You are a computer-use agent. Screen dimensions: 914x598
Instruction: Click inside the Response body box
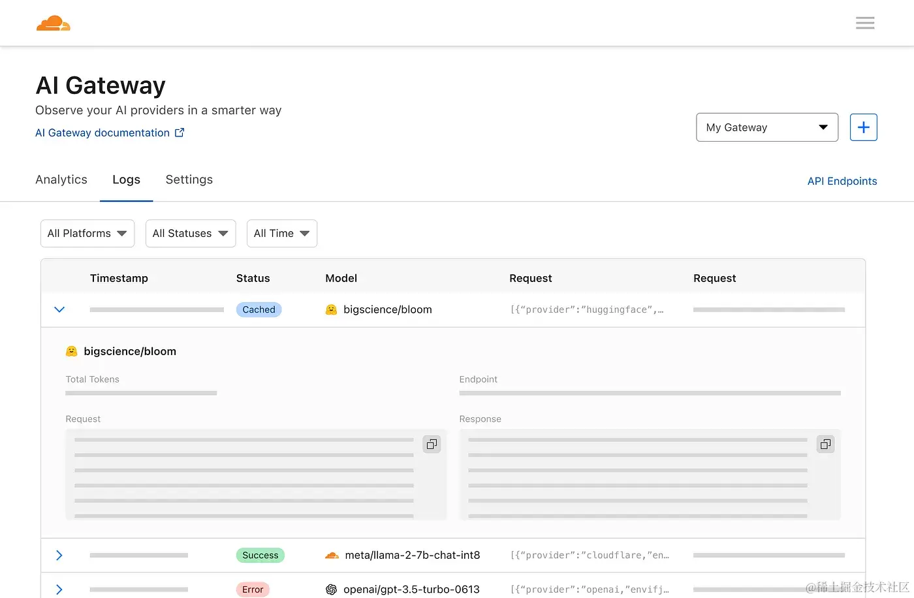pyautogui.click(x=650, y=475)
